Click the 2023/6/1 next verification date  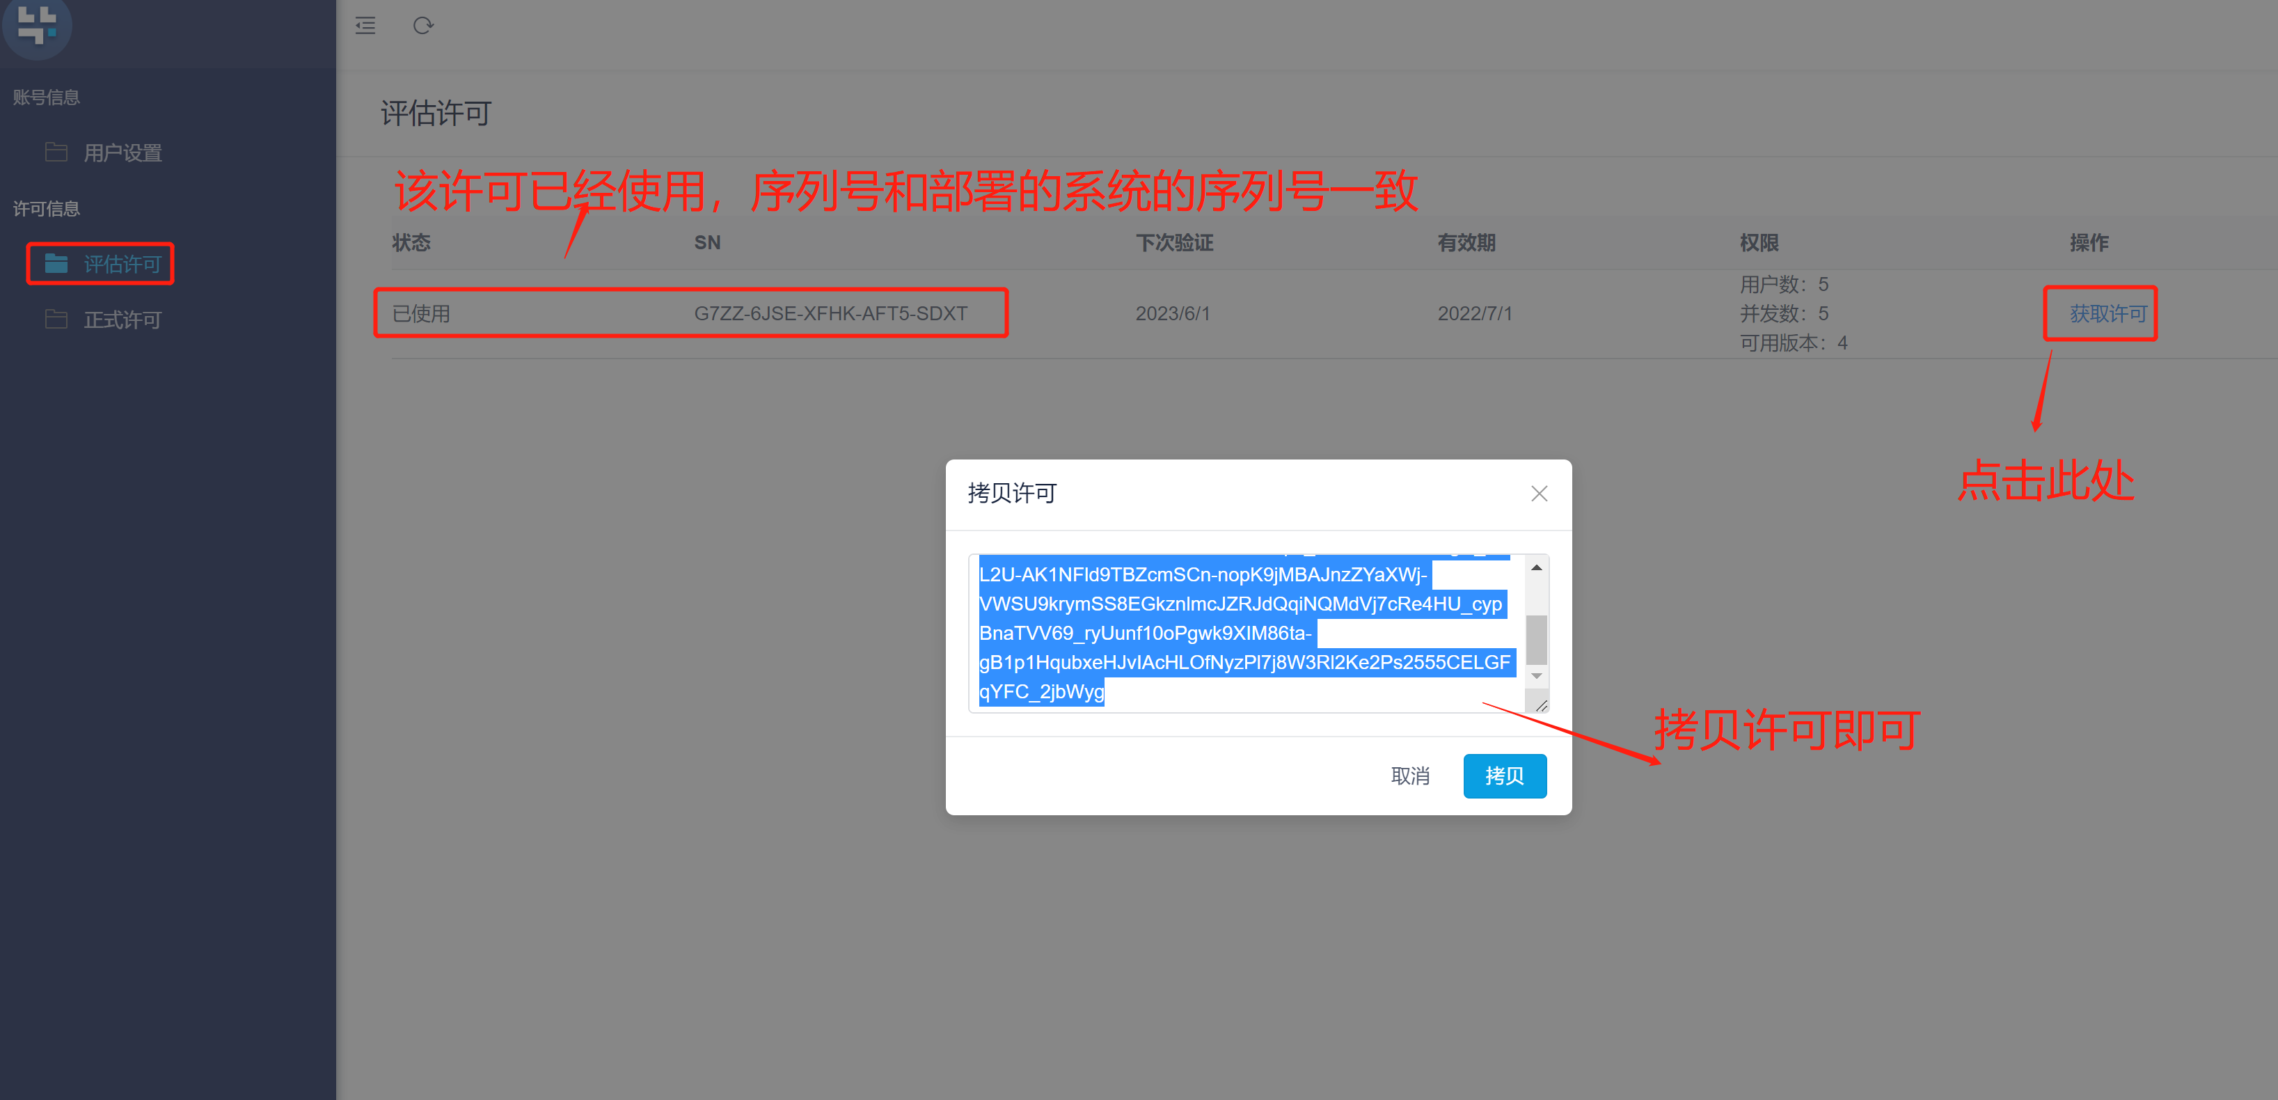pyautogui.click(x=1172, y=314)
